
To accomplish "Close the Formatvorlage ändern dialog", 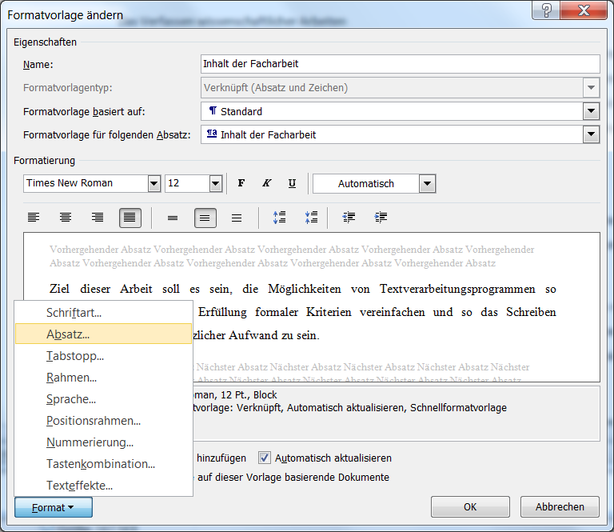I will pos(584,10).
